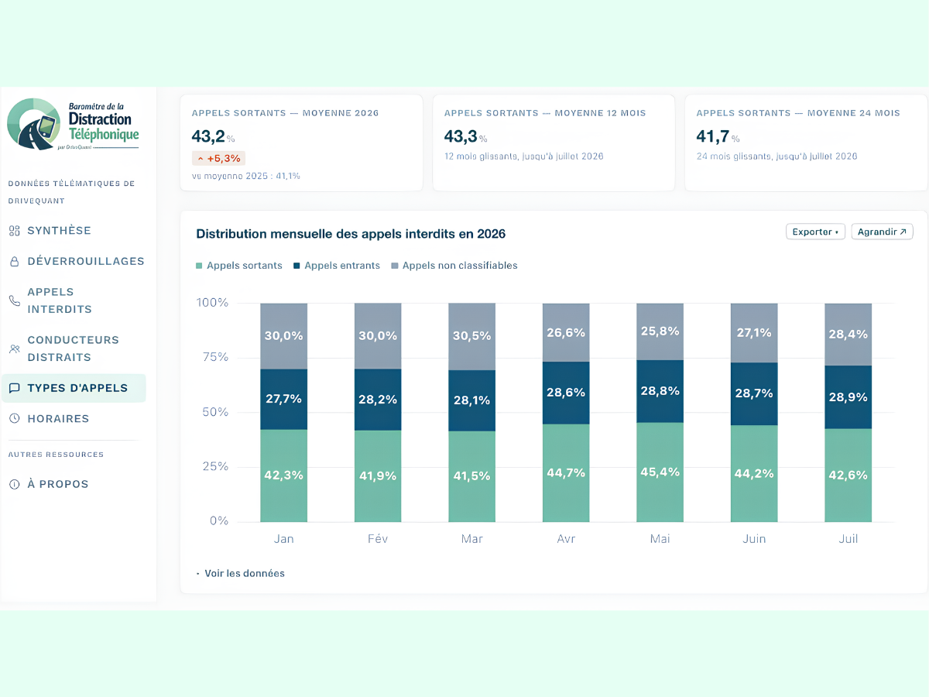This screenshot has height=697, width=929.
Task: Click the 43,2 % average value
Action: tap(213, 137)
